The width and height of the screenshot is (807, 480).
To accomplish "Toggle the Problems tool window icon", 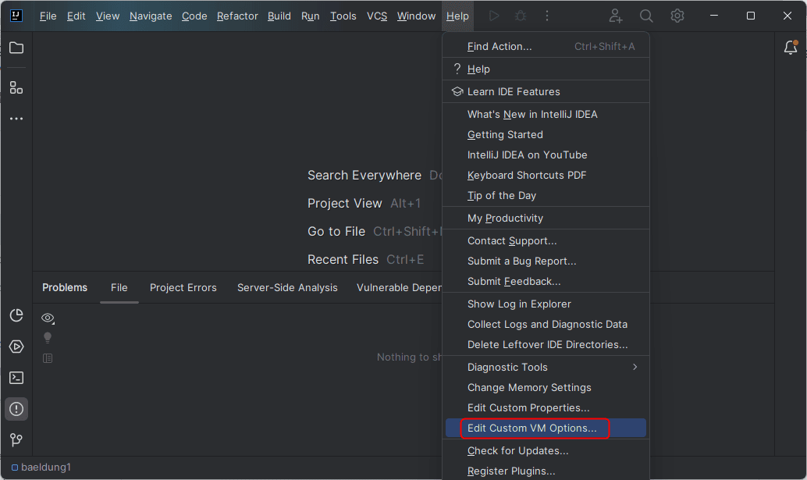I will click(x=16, y=409).
